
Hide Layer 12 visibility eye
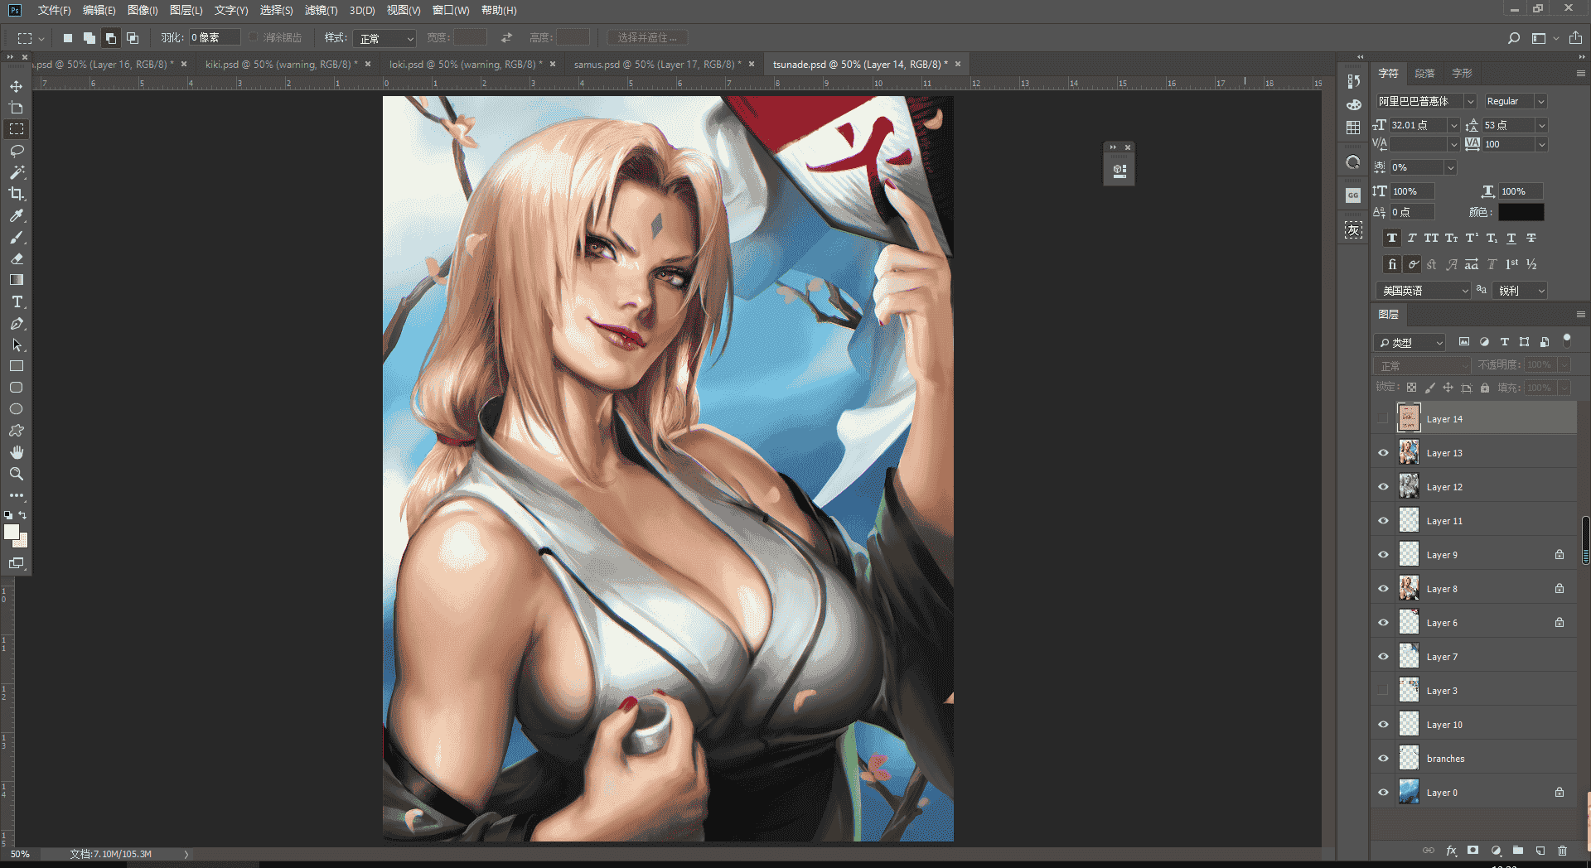pos(1383,487)
